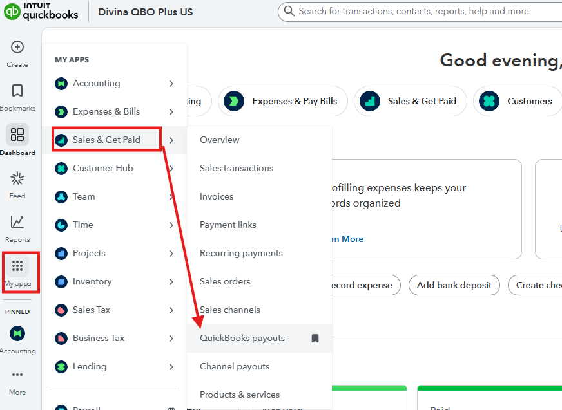
Task: Click the MY APPS panel heading
Action: pos(72,60)
